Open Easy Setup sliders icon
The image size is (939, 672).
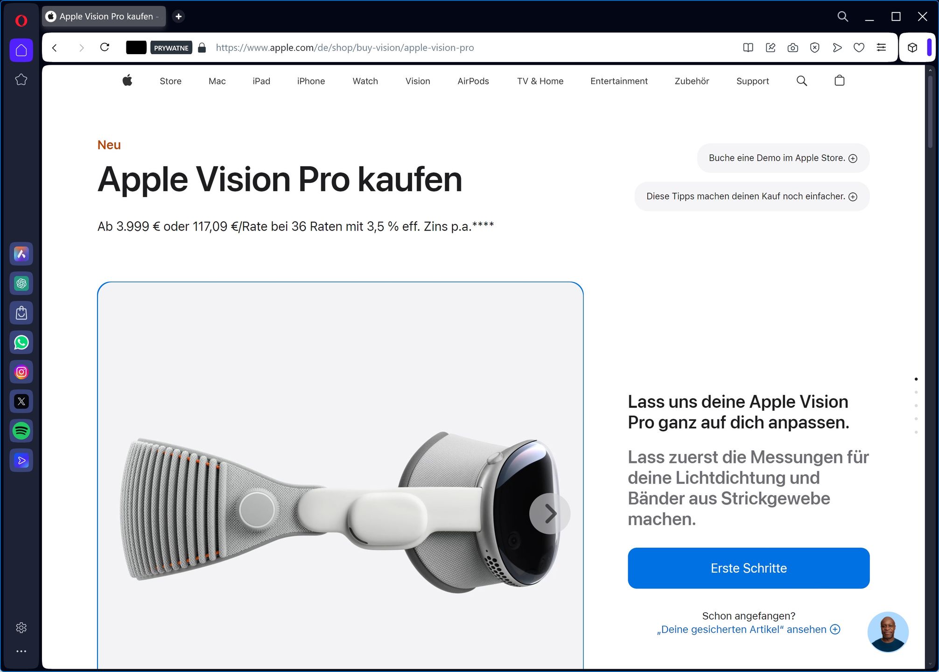[x=881, y=48]
